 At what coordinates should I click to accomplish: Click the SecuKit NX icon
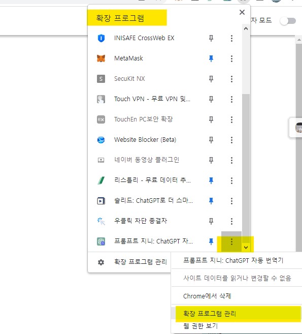click(x=101, y=79)
